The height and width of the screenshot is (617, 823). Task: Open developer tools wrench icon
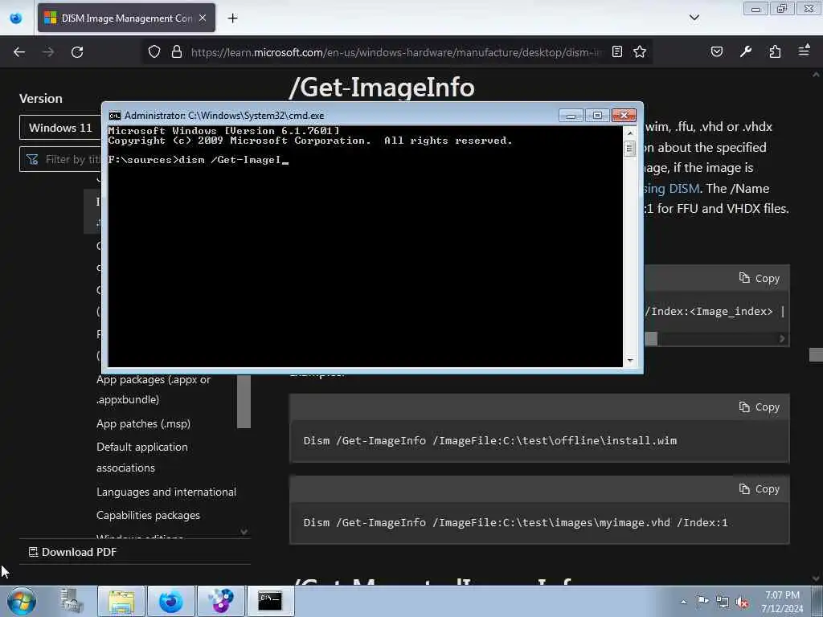coord(745,51)
